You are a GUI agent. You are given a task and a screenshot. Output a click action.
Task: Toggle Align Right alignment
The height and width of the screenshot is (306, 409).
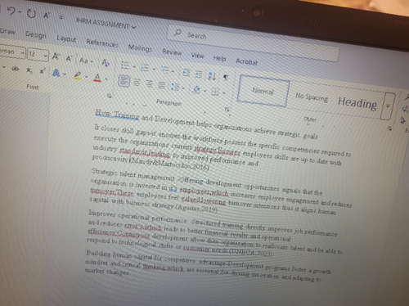point(149,84)
